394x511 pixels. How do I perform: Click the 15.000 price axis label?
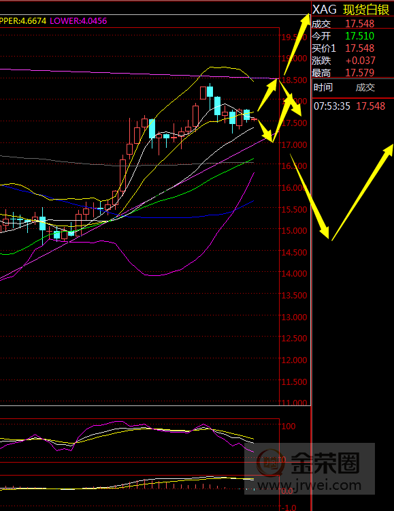(x=295, y=231)
